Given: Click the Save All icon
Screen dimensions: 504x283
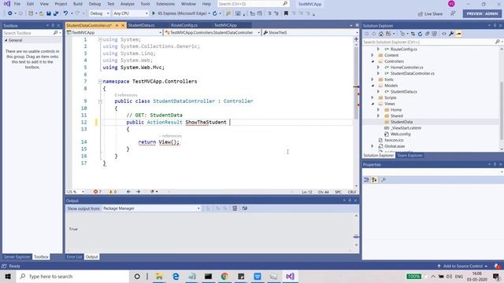Looking at the screenshot, I should 56,13.
